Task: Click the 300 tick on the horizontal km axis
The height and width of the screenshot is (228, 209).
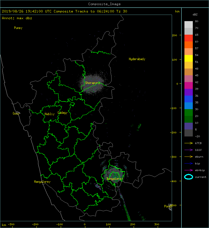Action: tap(157, 224)
